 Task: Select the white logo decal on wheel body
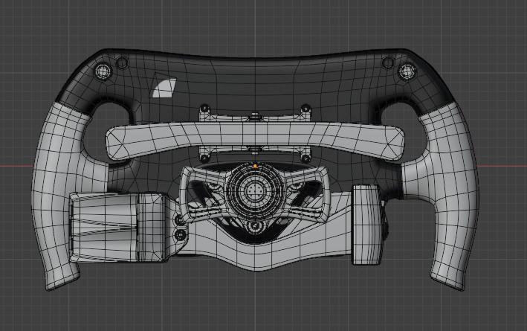click(164, 88)
